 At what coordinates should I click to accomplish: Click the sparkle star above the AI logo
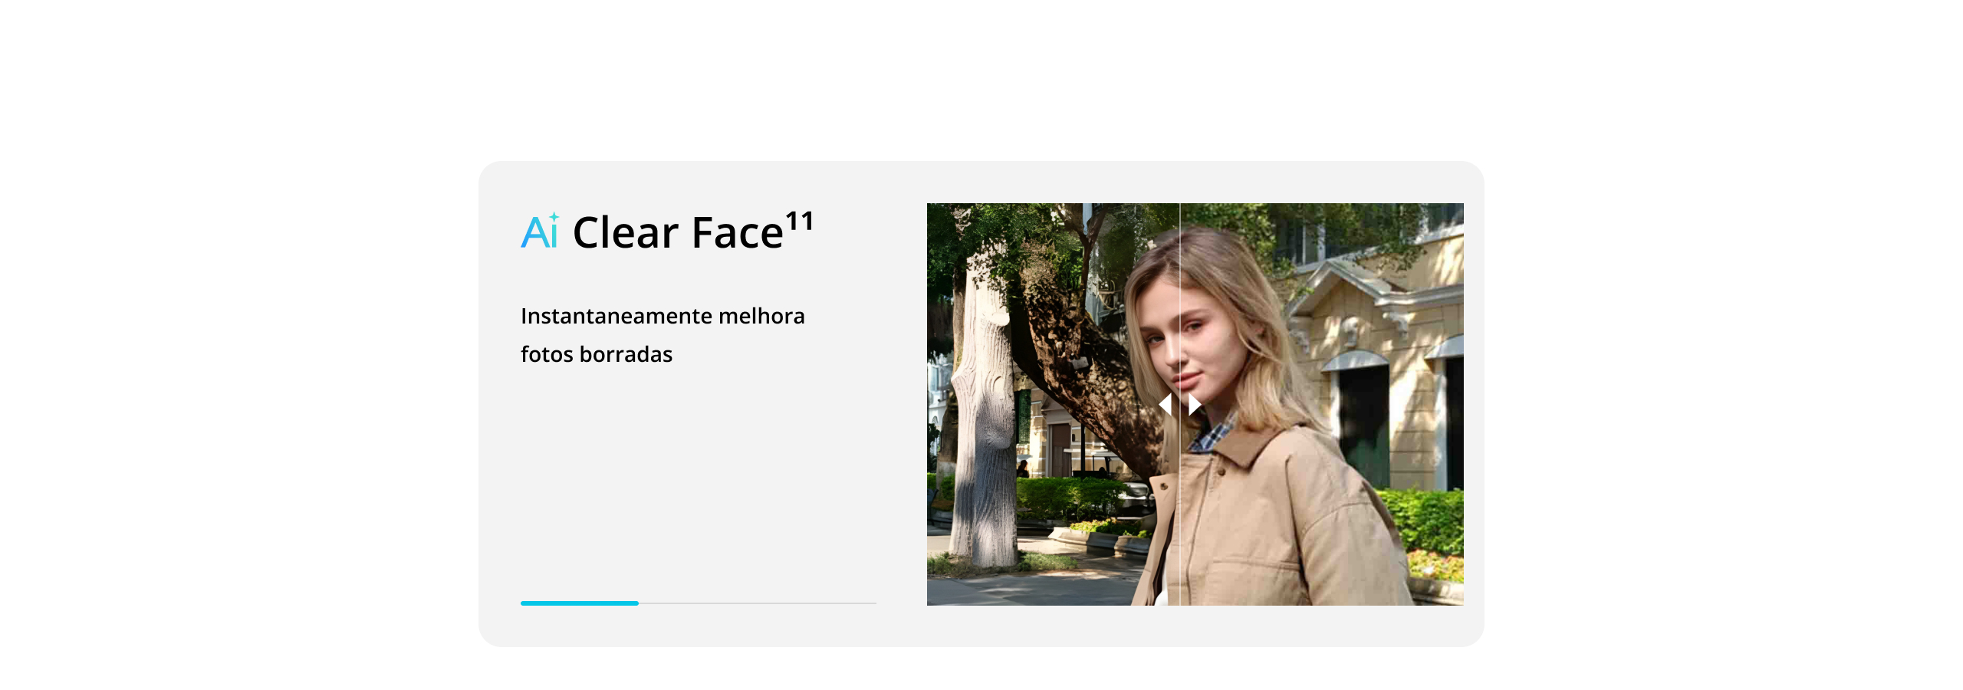pyautogui.click(x=554, y=217)
